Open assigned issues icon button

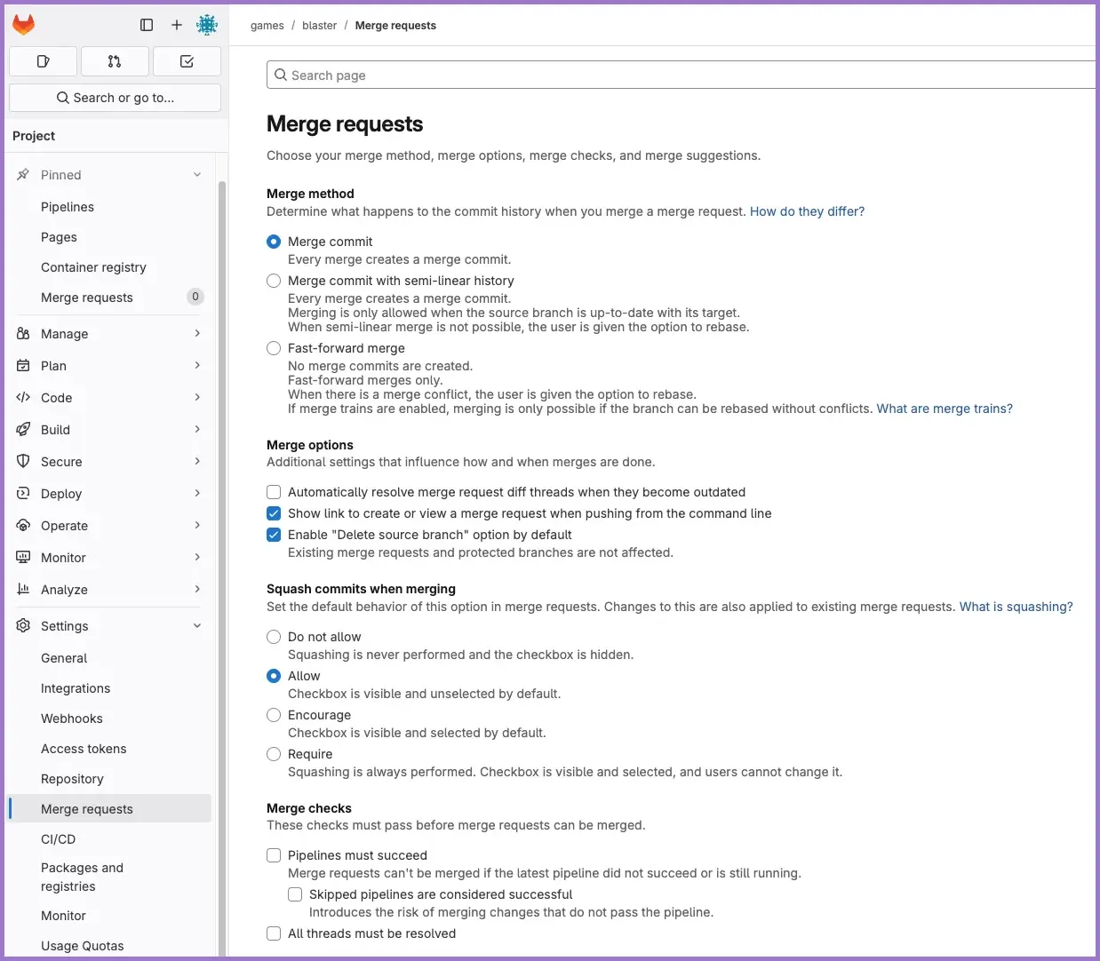[x=43, y=61]
